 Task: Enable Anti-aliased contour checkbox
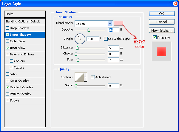pyautogui.click(x=93, y=77)
